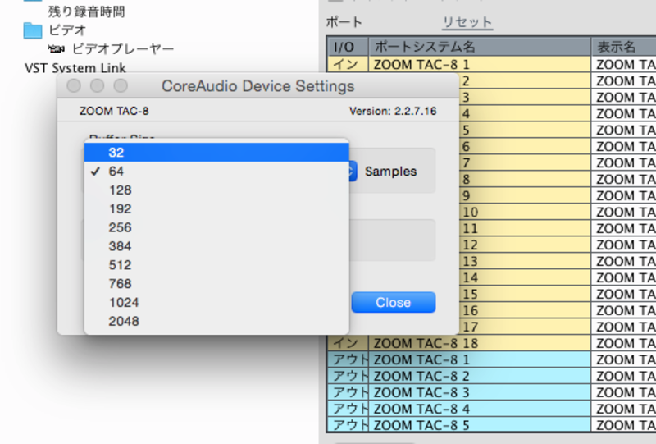Click アウト cell for output port 1
The width and height of the screenshot is (656, 444).
pos(348,359)
